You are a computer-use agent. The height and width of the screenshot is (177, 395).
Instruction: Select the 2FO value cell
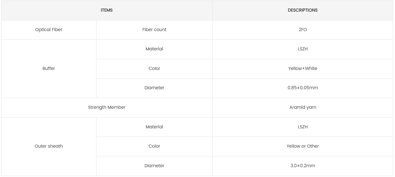(x=303, y=30)
